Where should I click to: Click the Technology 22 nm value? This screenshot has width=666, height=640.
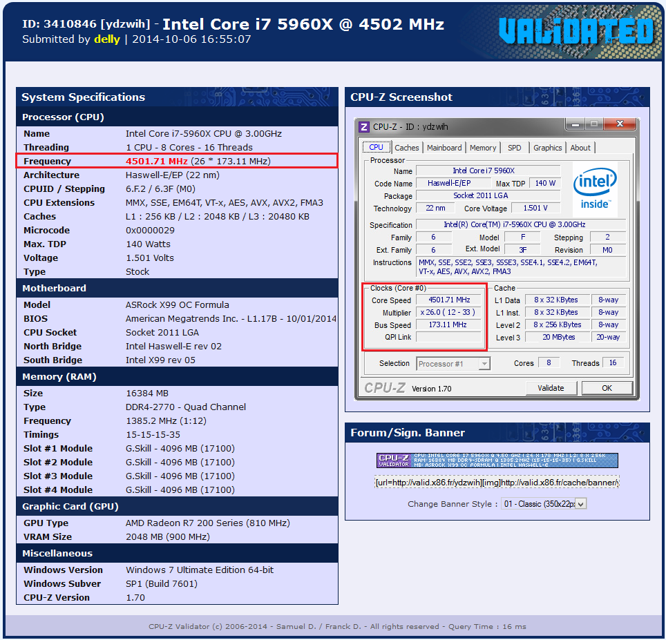tap(435, 208)
